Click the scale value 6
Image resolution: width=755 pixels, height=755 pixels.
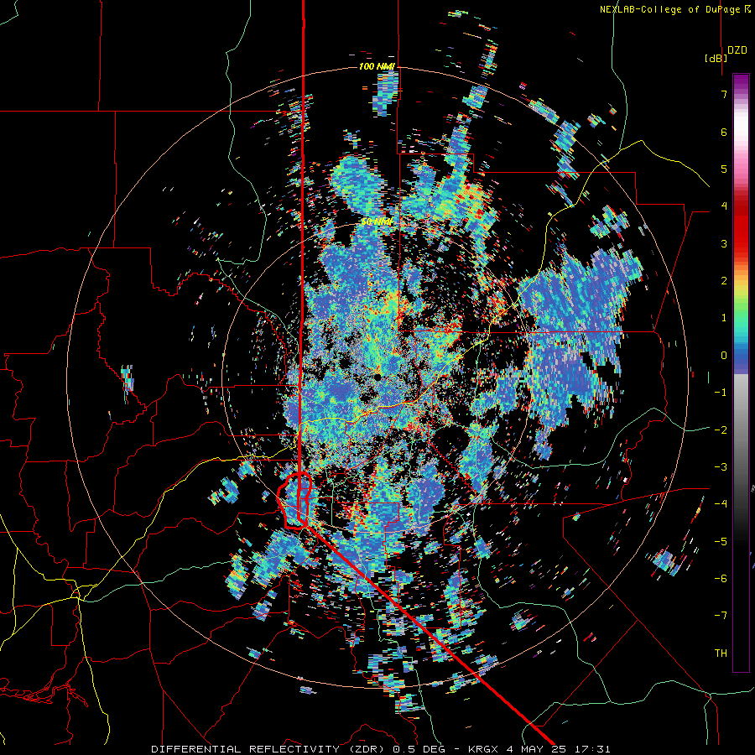pos(724,132)
